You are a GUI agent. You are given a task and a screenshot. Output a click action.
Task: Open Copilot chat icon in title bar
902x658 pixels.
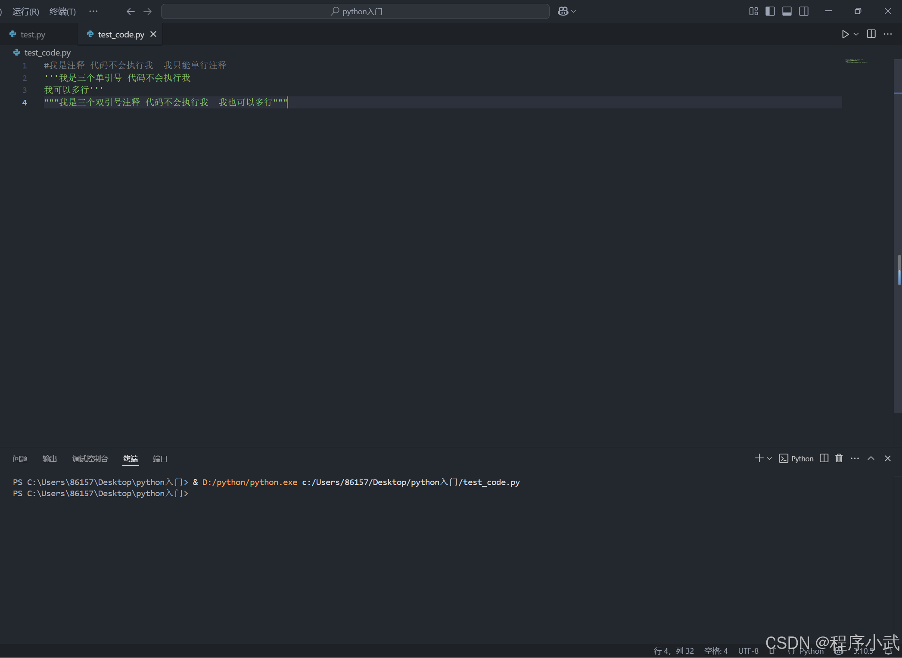pos(563,11)
